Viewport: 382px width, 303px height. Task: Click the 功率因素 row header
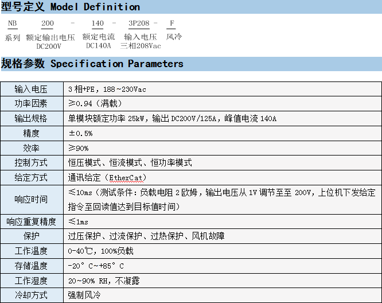[x=31, y=104]
